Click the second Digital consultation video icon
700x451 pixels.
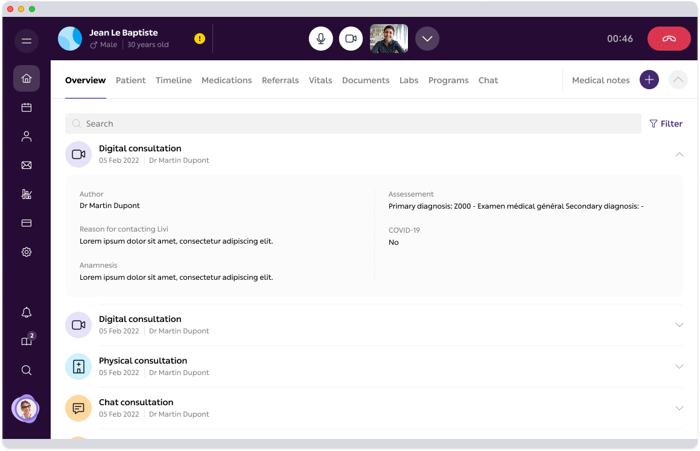(x=78, y=325)
